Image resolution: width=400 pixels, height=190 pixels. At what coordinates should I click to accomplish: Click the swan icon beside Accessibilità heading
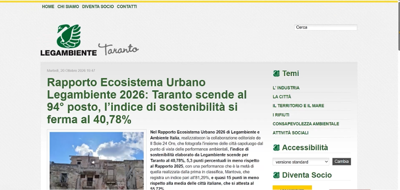tap(276, 147)
